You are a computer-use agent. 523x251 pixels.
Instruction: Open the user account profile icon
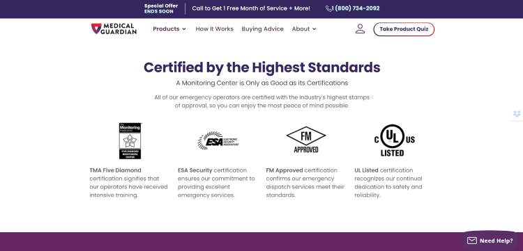[360, 29]
